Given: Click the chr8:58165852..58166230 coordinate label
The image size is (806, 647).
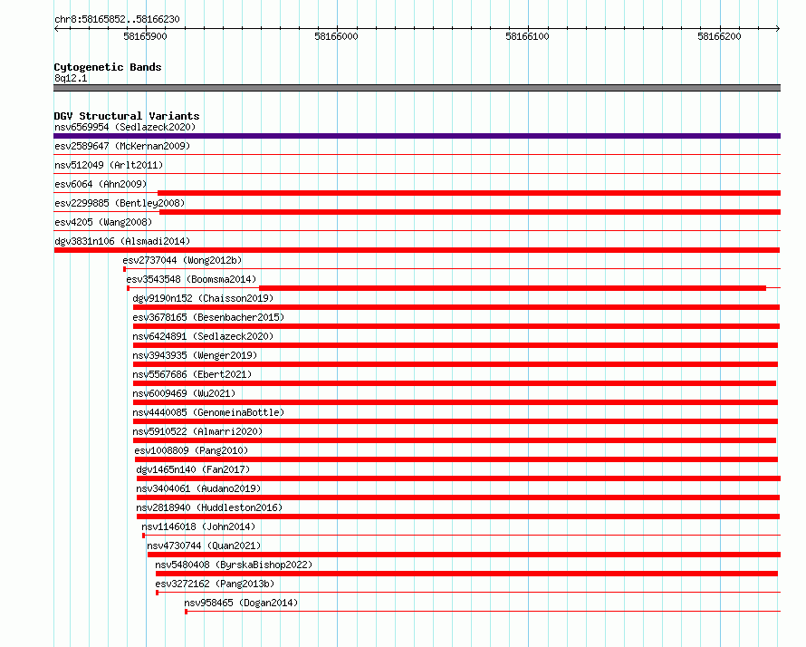Looking at the screenshot, I should click(x=117, y=19).
